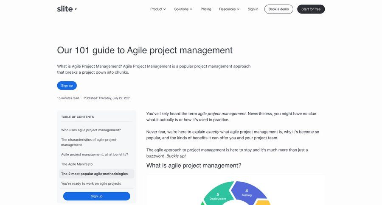Click the caret arrow beside Slite logo

pyautogui.click(x=76, y=9)
